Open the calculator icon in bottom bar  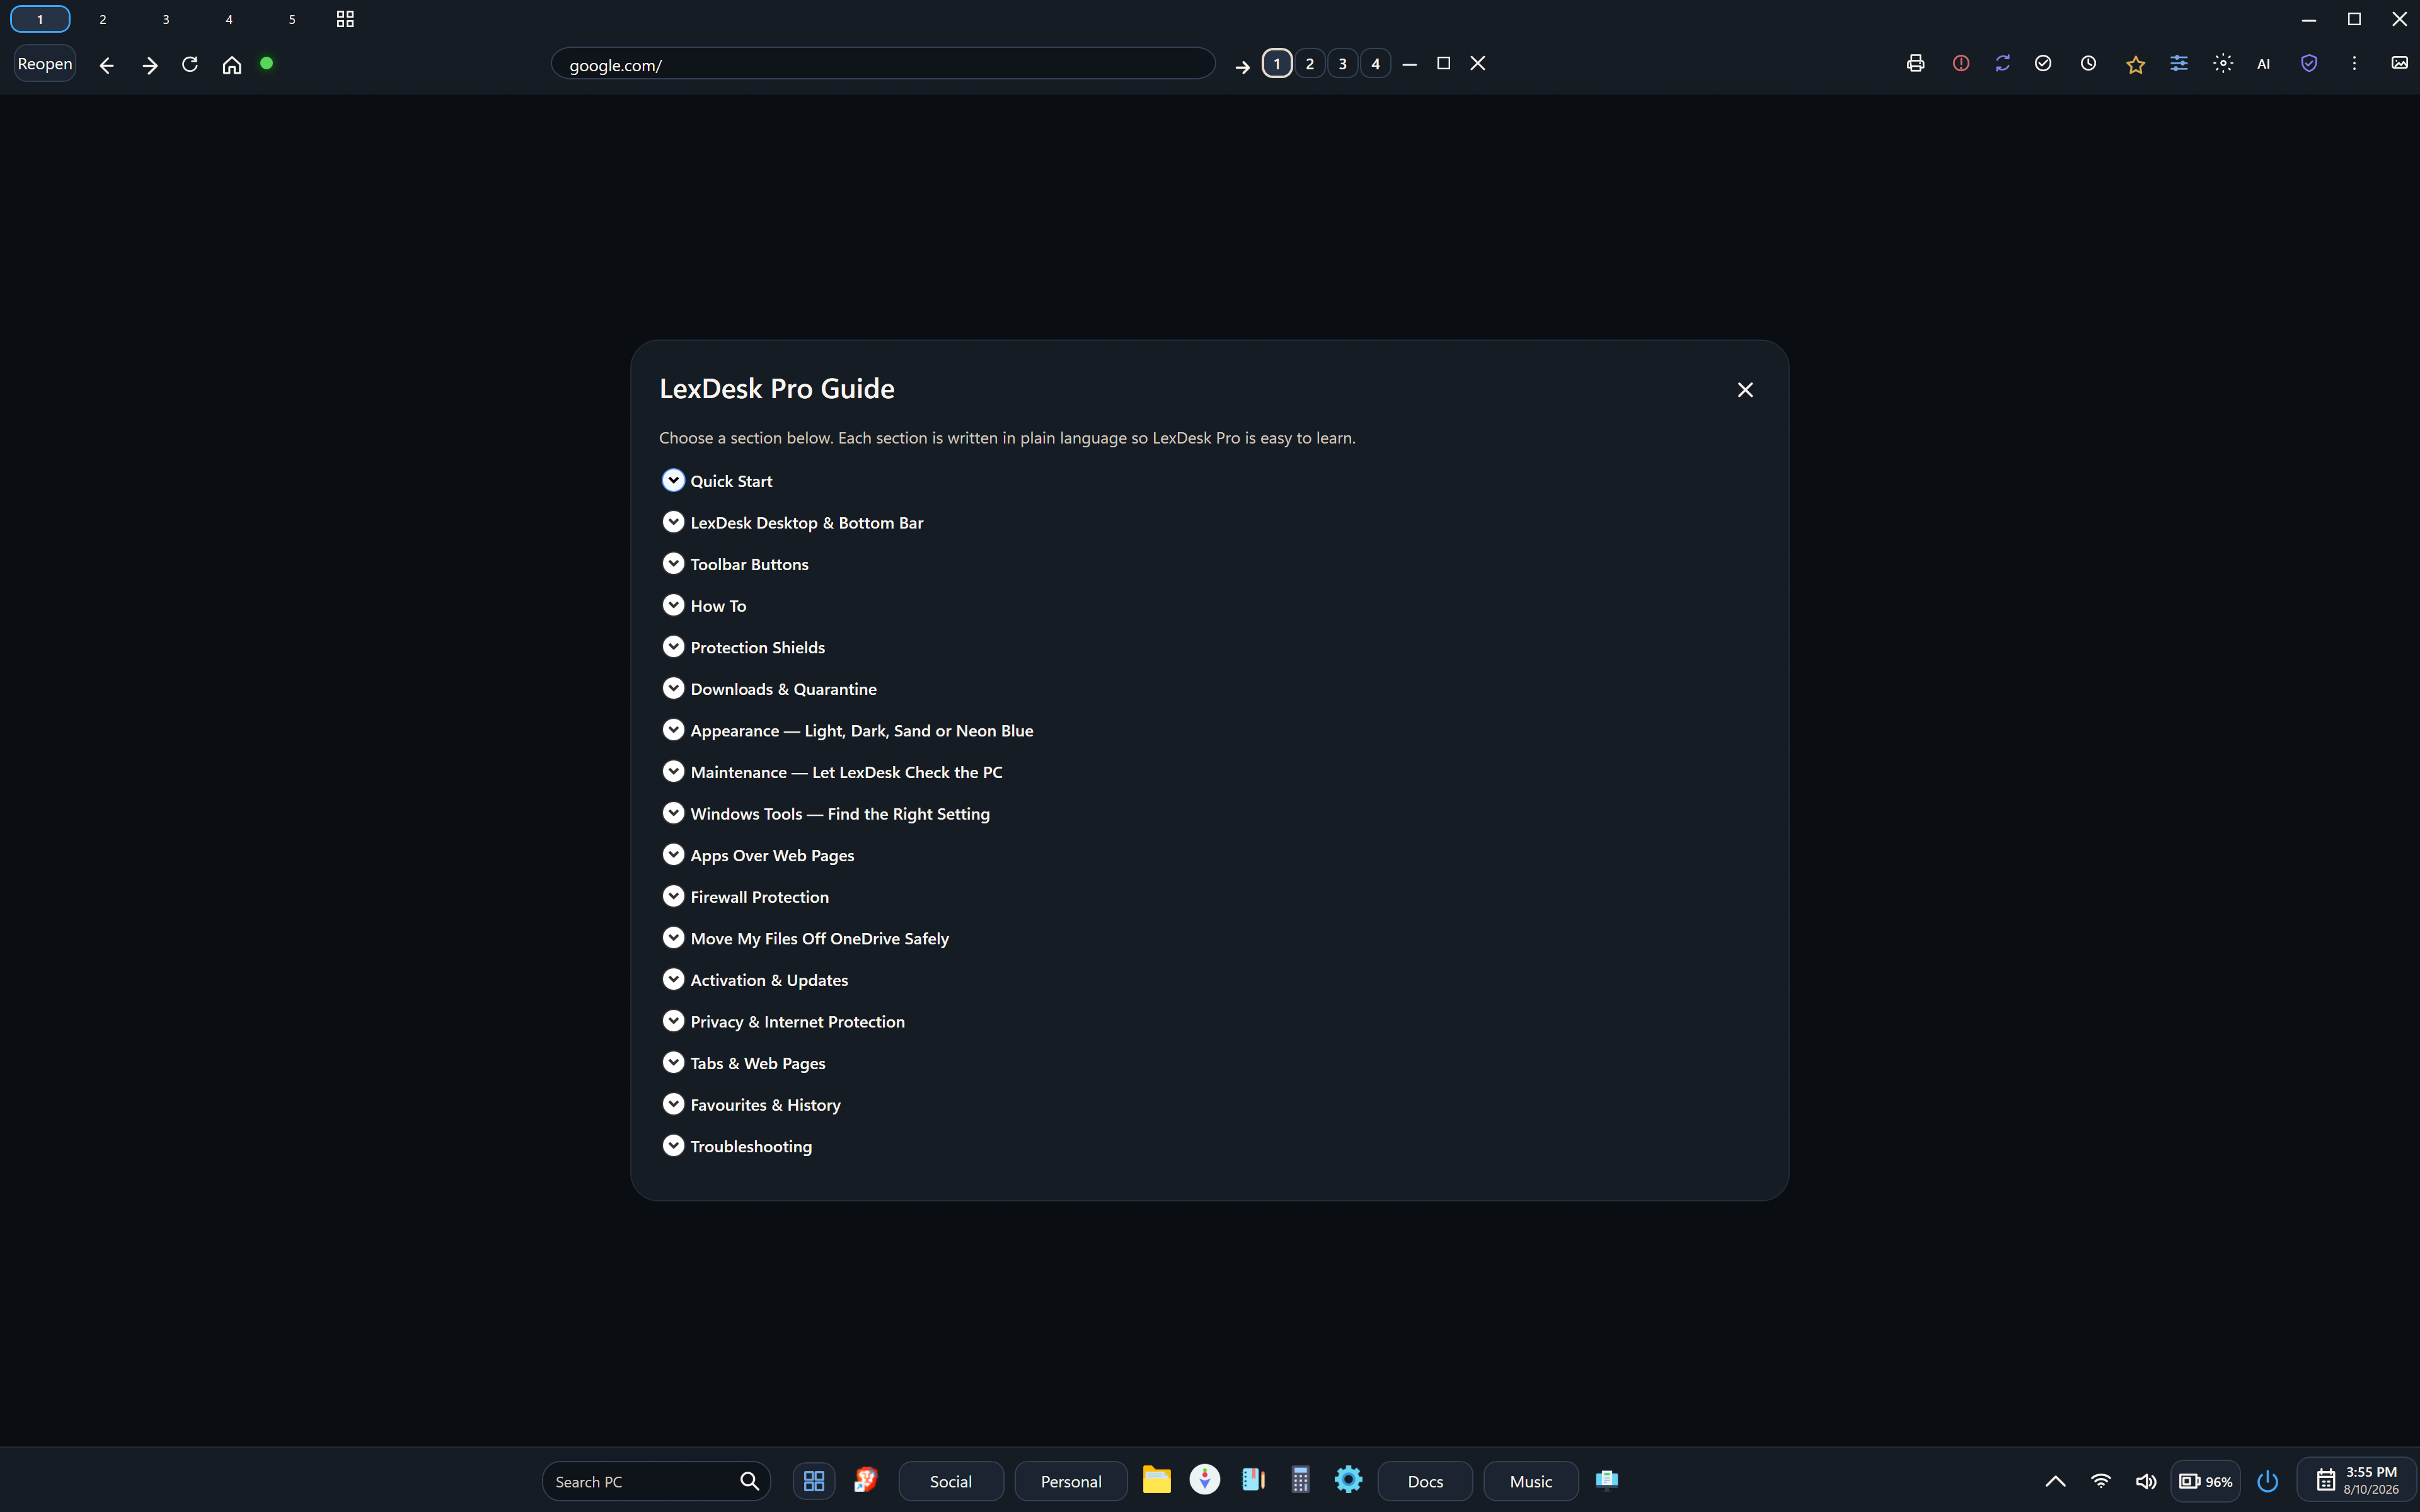pos(1300,1480)
